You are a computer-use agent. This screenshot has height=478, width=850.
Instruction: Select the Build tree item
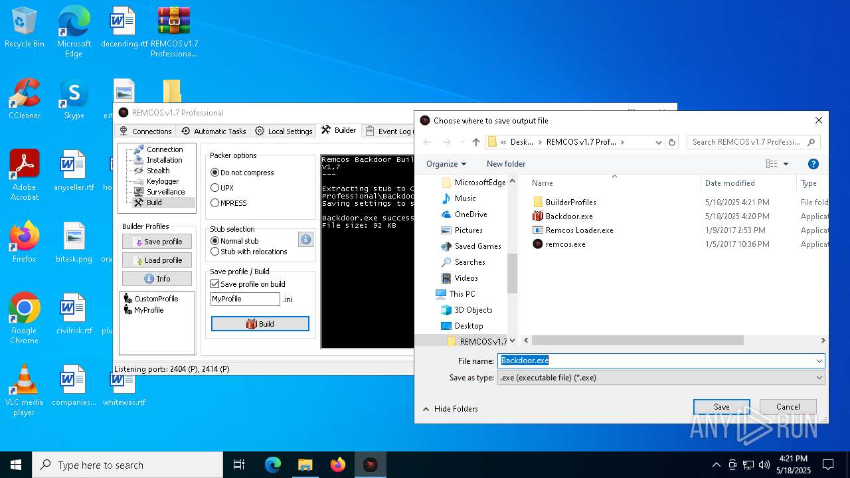tap(154, 202)
